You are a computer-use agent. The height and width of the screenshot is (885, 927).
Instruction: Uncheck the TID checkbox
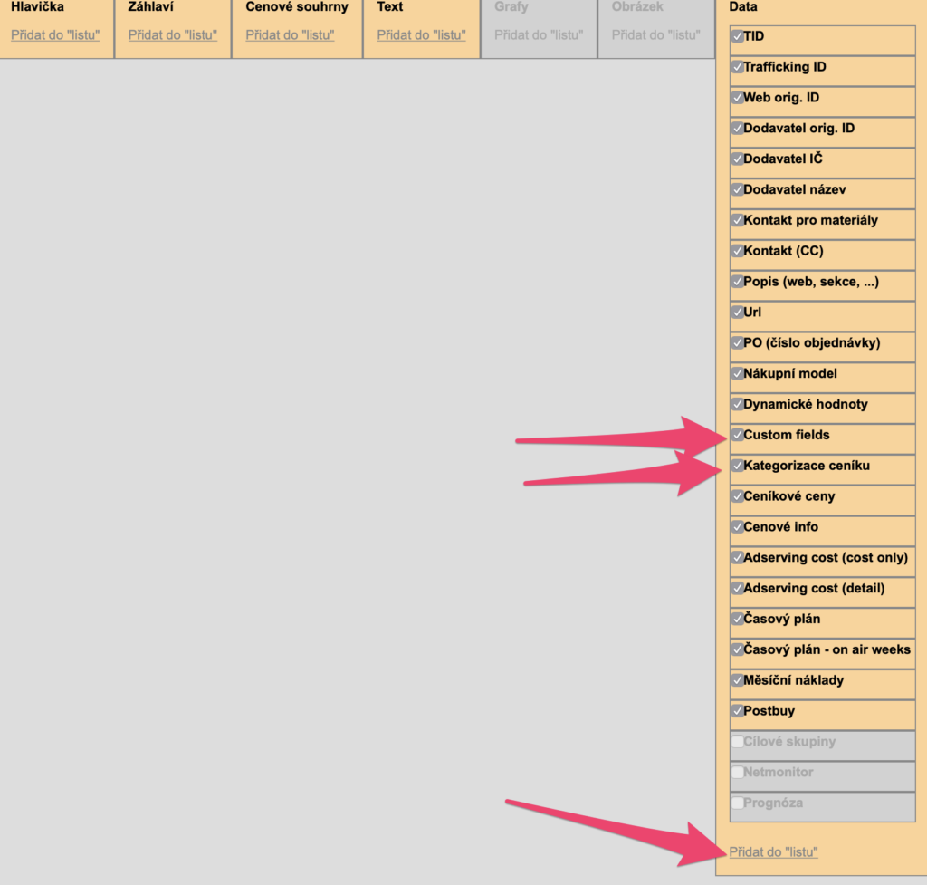(x=737, y=37)
